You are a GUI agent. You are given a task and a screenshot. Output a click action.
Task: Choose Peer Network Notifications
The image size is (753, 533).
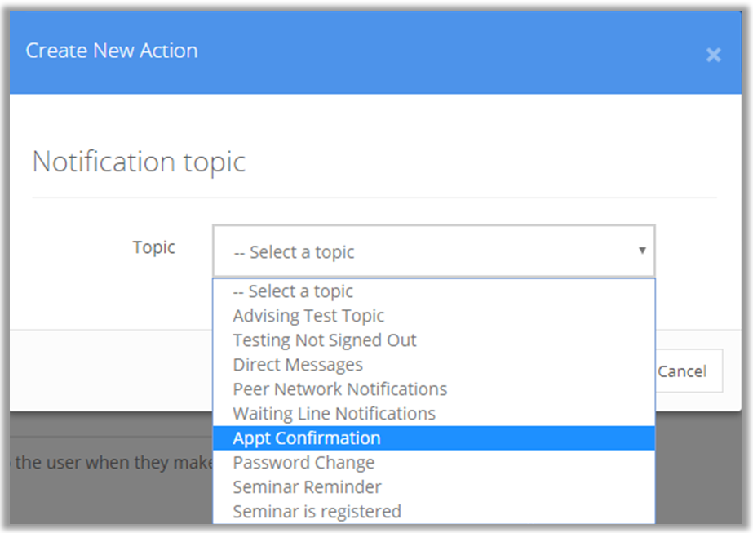[339, 389]
